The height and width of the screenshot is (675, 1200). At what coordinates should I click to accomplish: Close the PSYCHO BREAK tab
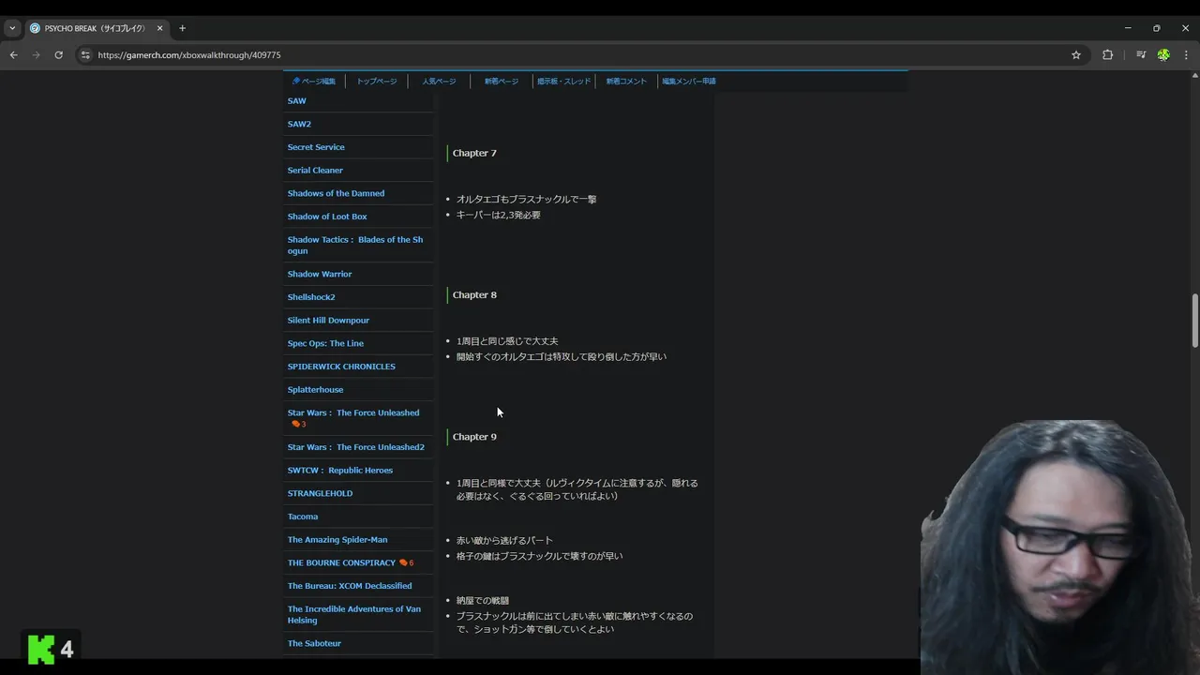159,28
